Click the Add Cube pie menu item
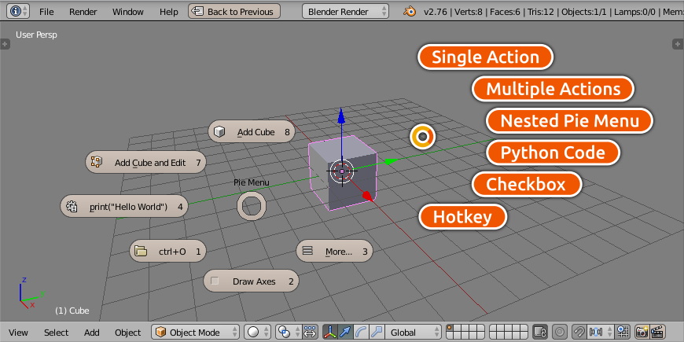The width and height of the screenshot is (684, 342). click(x=252, y=132)
